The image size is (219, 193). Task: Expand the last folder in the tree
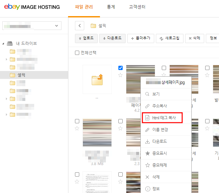tap(7, 114)
